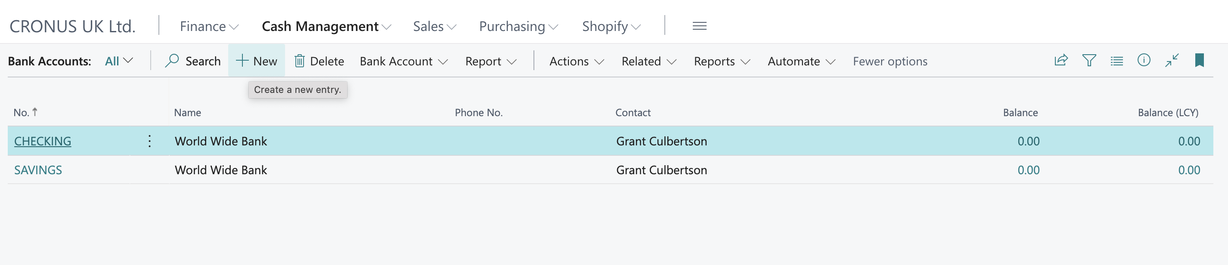Click the list view layout icon
This screenshot has height=265, width=1228.
(1116, 61)
